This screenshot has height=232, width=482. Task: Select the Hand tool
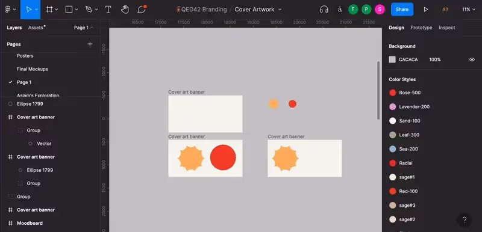125,10
